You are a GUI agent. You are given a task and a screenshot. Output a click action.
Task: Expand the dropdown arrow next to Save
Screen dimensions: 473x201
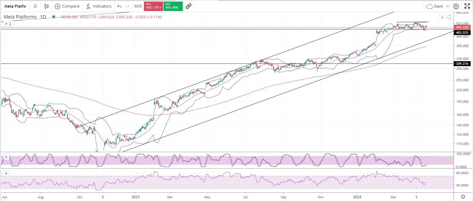(x=448, y=6)
